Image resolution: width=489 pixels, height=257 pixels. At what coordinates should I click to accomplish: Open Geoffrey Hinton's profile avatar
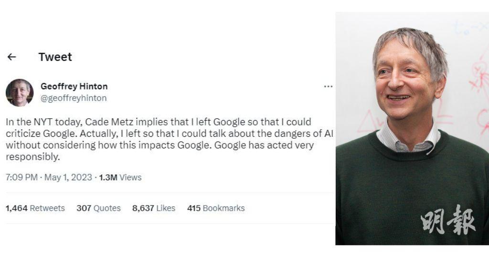coord(20,93)
